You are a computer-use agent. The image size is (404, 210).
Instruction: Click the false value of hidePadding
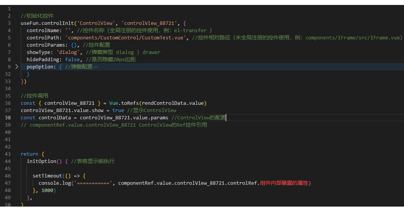point(73,59)
